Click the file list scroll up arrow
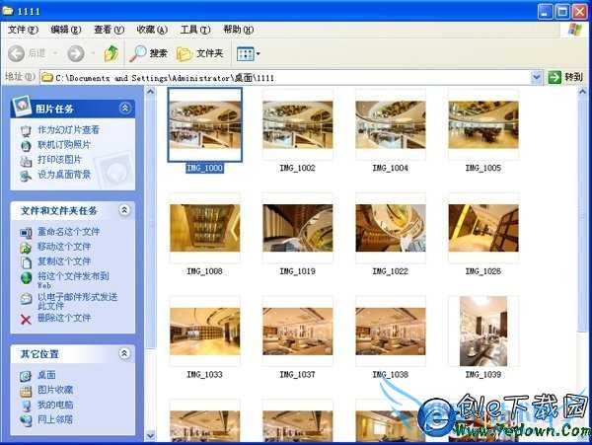Image resolution: width=592 pixels, height=445 pixels. (582, 92)
